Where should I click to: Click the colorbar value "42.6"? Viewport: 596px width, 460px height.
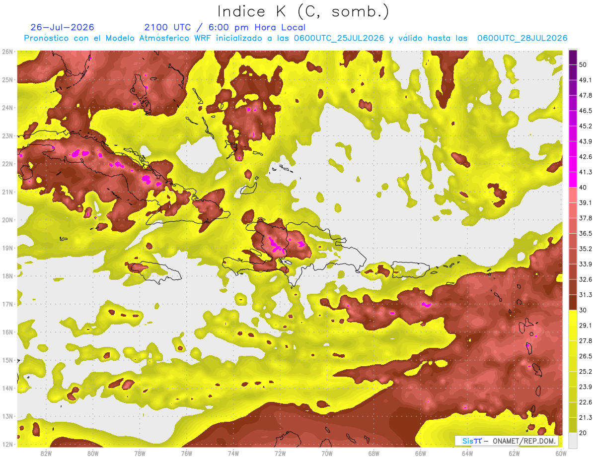tap(585, 157)
